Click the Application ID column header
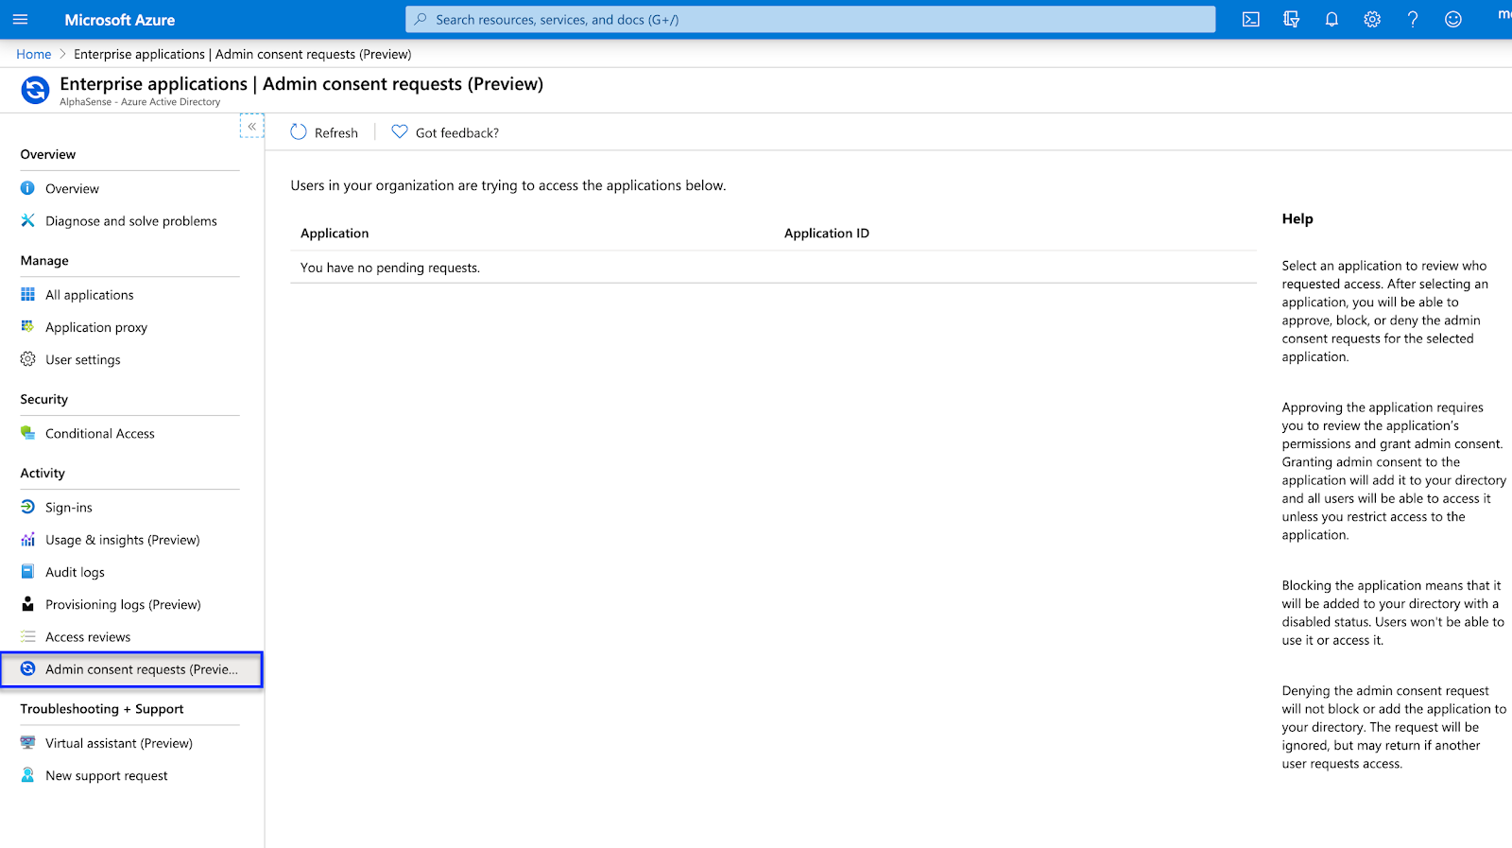 (827, 233)
